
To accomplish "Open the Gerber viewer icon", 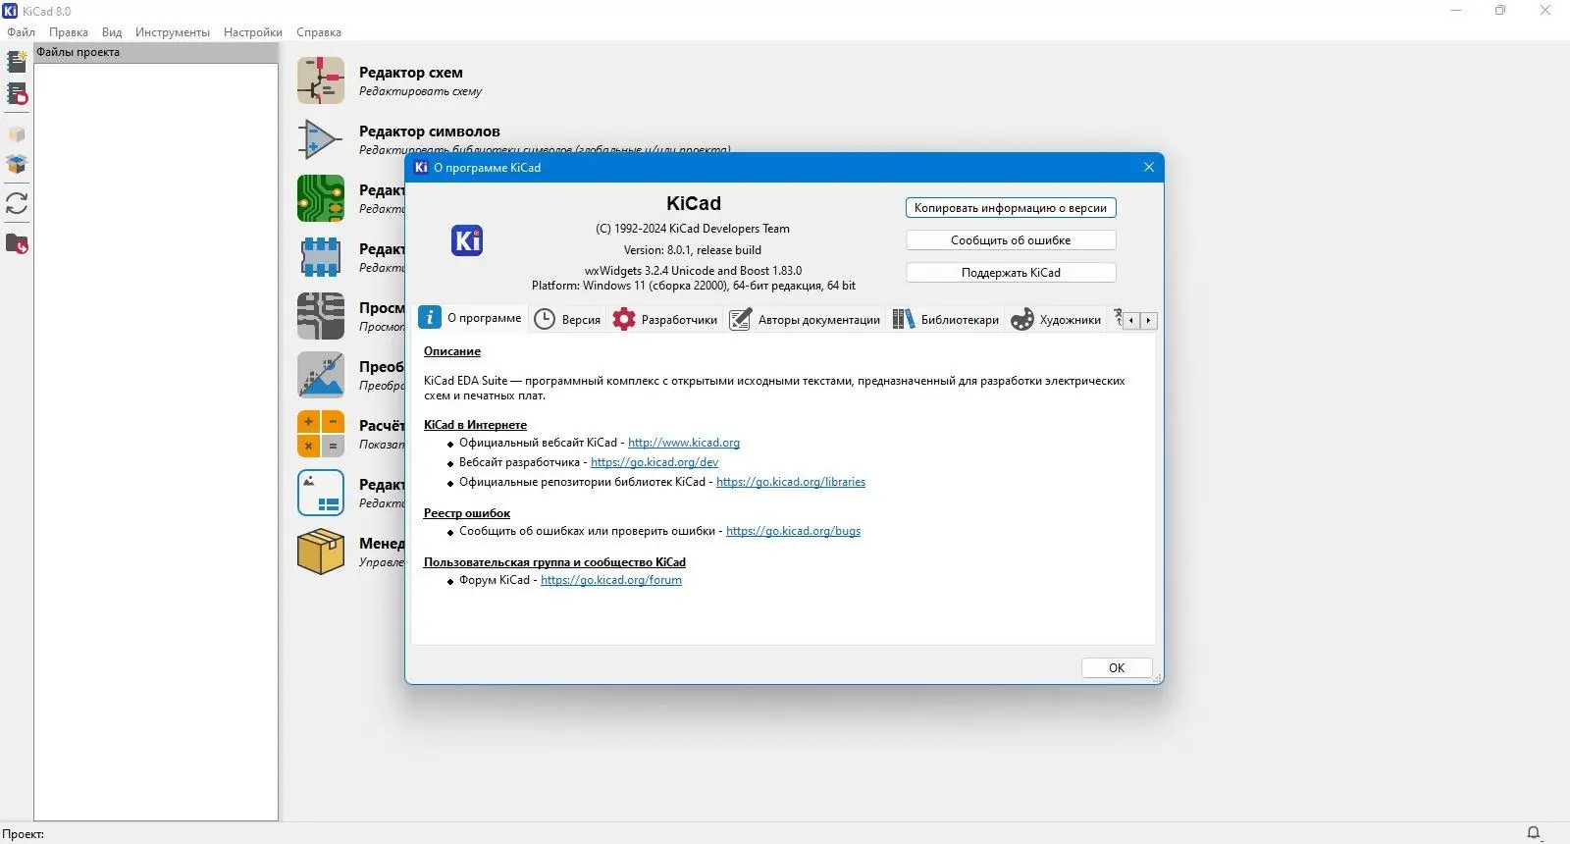I will 321,316.
